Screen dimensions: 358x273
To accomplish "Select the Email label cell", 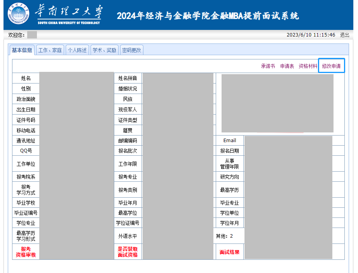I will coord(230,141).
